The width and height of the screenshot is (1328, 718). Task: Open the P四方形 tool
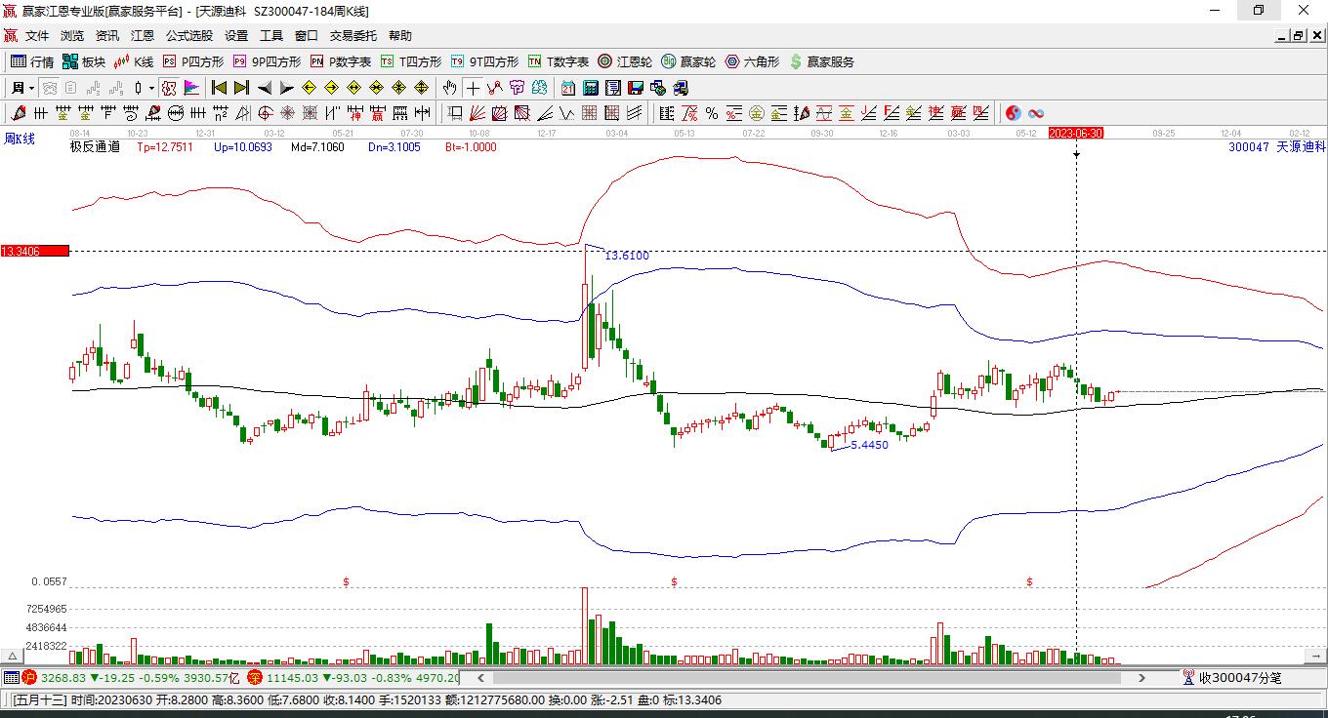tap(192, 61)
